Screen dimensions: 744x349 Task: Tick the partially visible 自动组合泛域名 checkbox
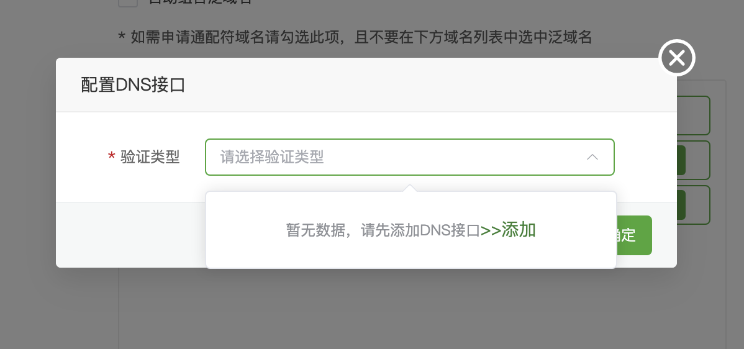tap(128, 2)
